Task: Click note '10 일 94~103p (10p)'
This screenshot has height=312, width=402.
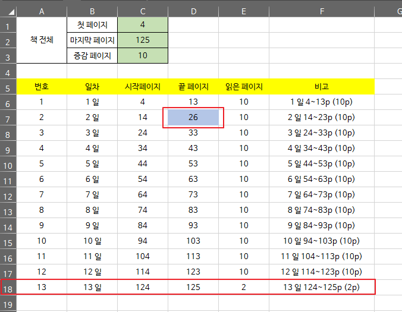Action: click(322, 241)
